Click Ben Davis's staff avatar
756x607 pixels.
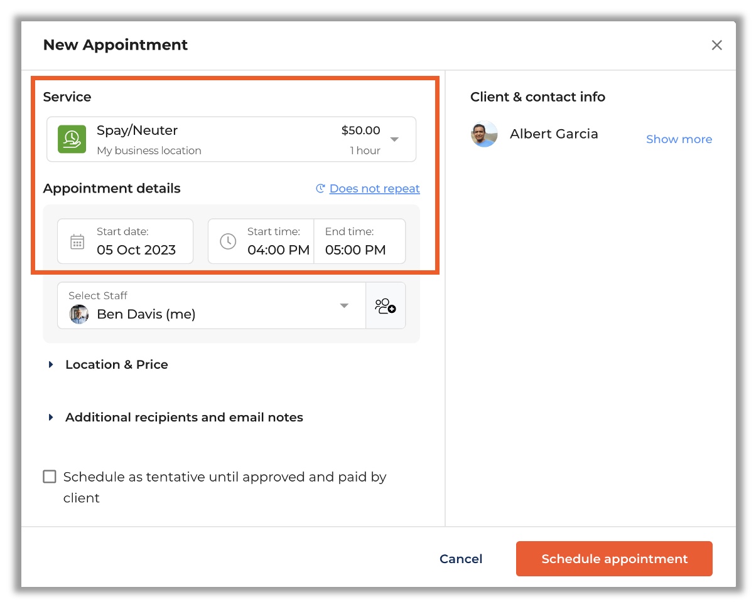tap(79, 314)
